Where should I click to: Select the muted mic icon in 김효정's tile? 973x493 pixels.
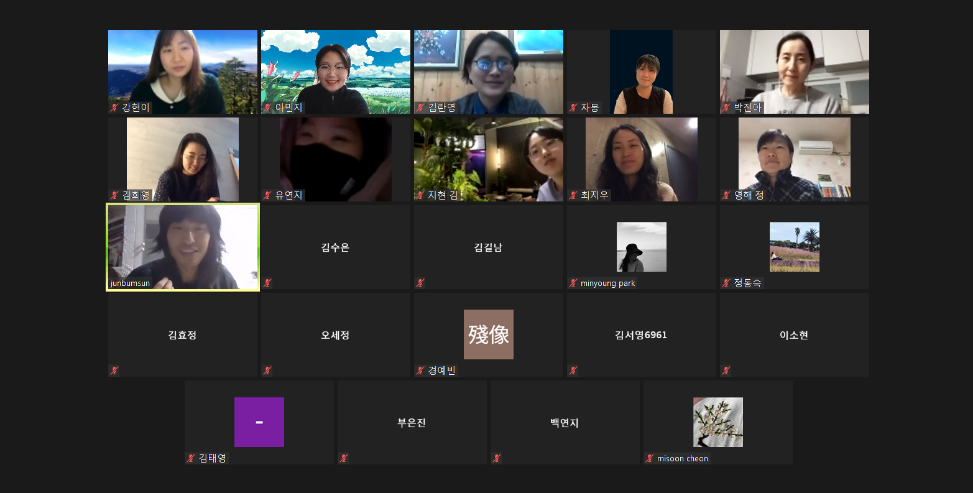(114, 371)
